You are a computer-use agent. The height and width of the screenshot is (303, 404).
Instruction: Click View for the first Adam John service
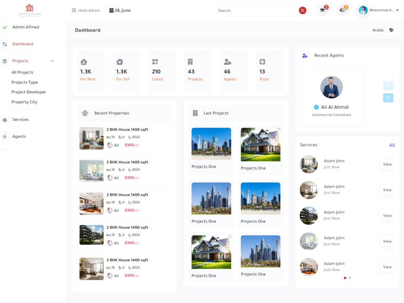[x=387, y=164]
